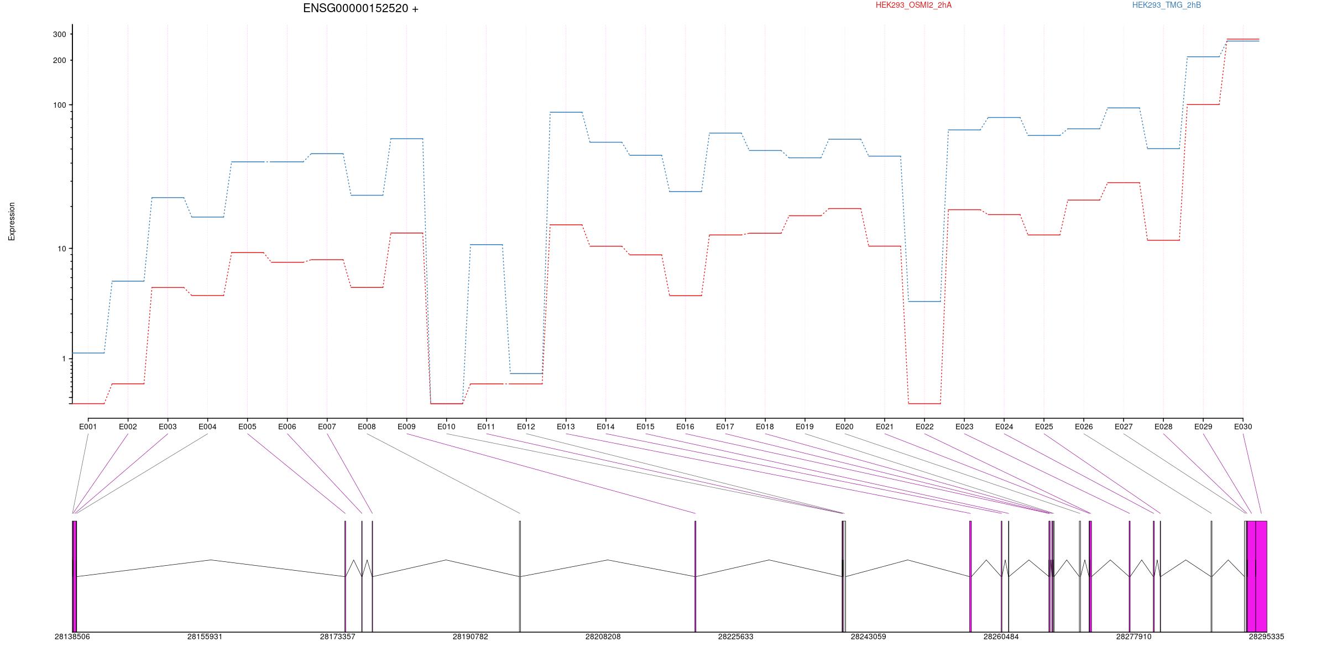Select exon label E014
The image size is (1327, 663).
click(605, 427)
